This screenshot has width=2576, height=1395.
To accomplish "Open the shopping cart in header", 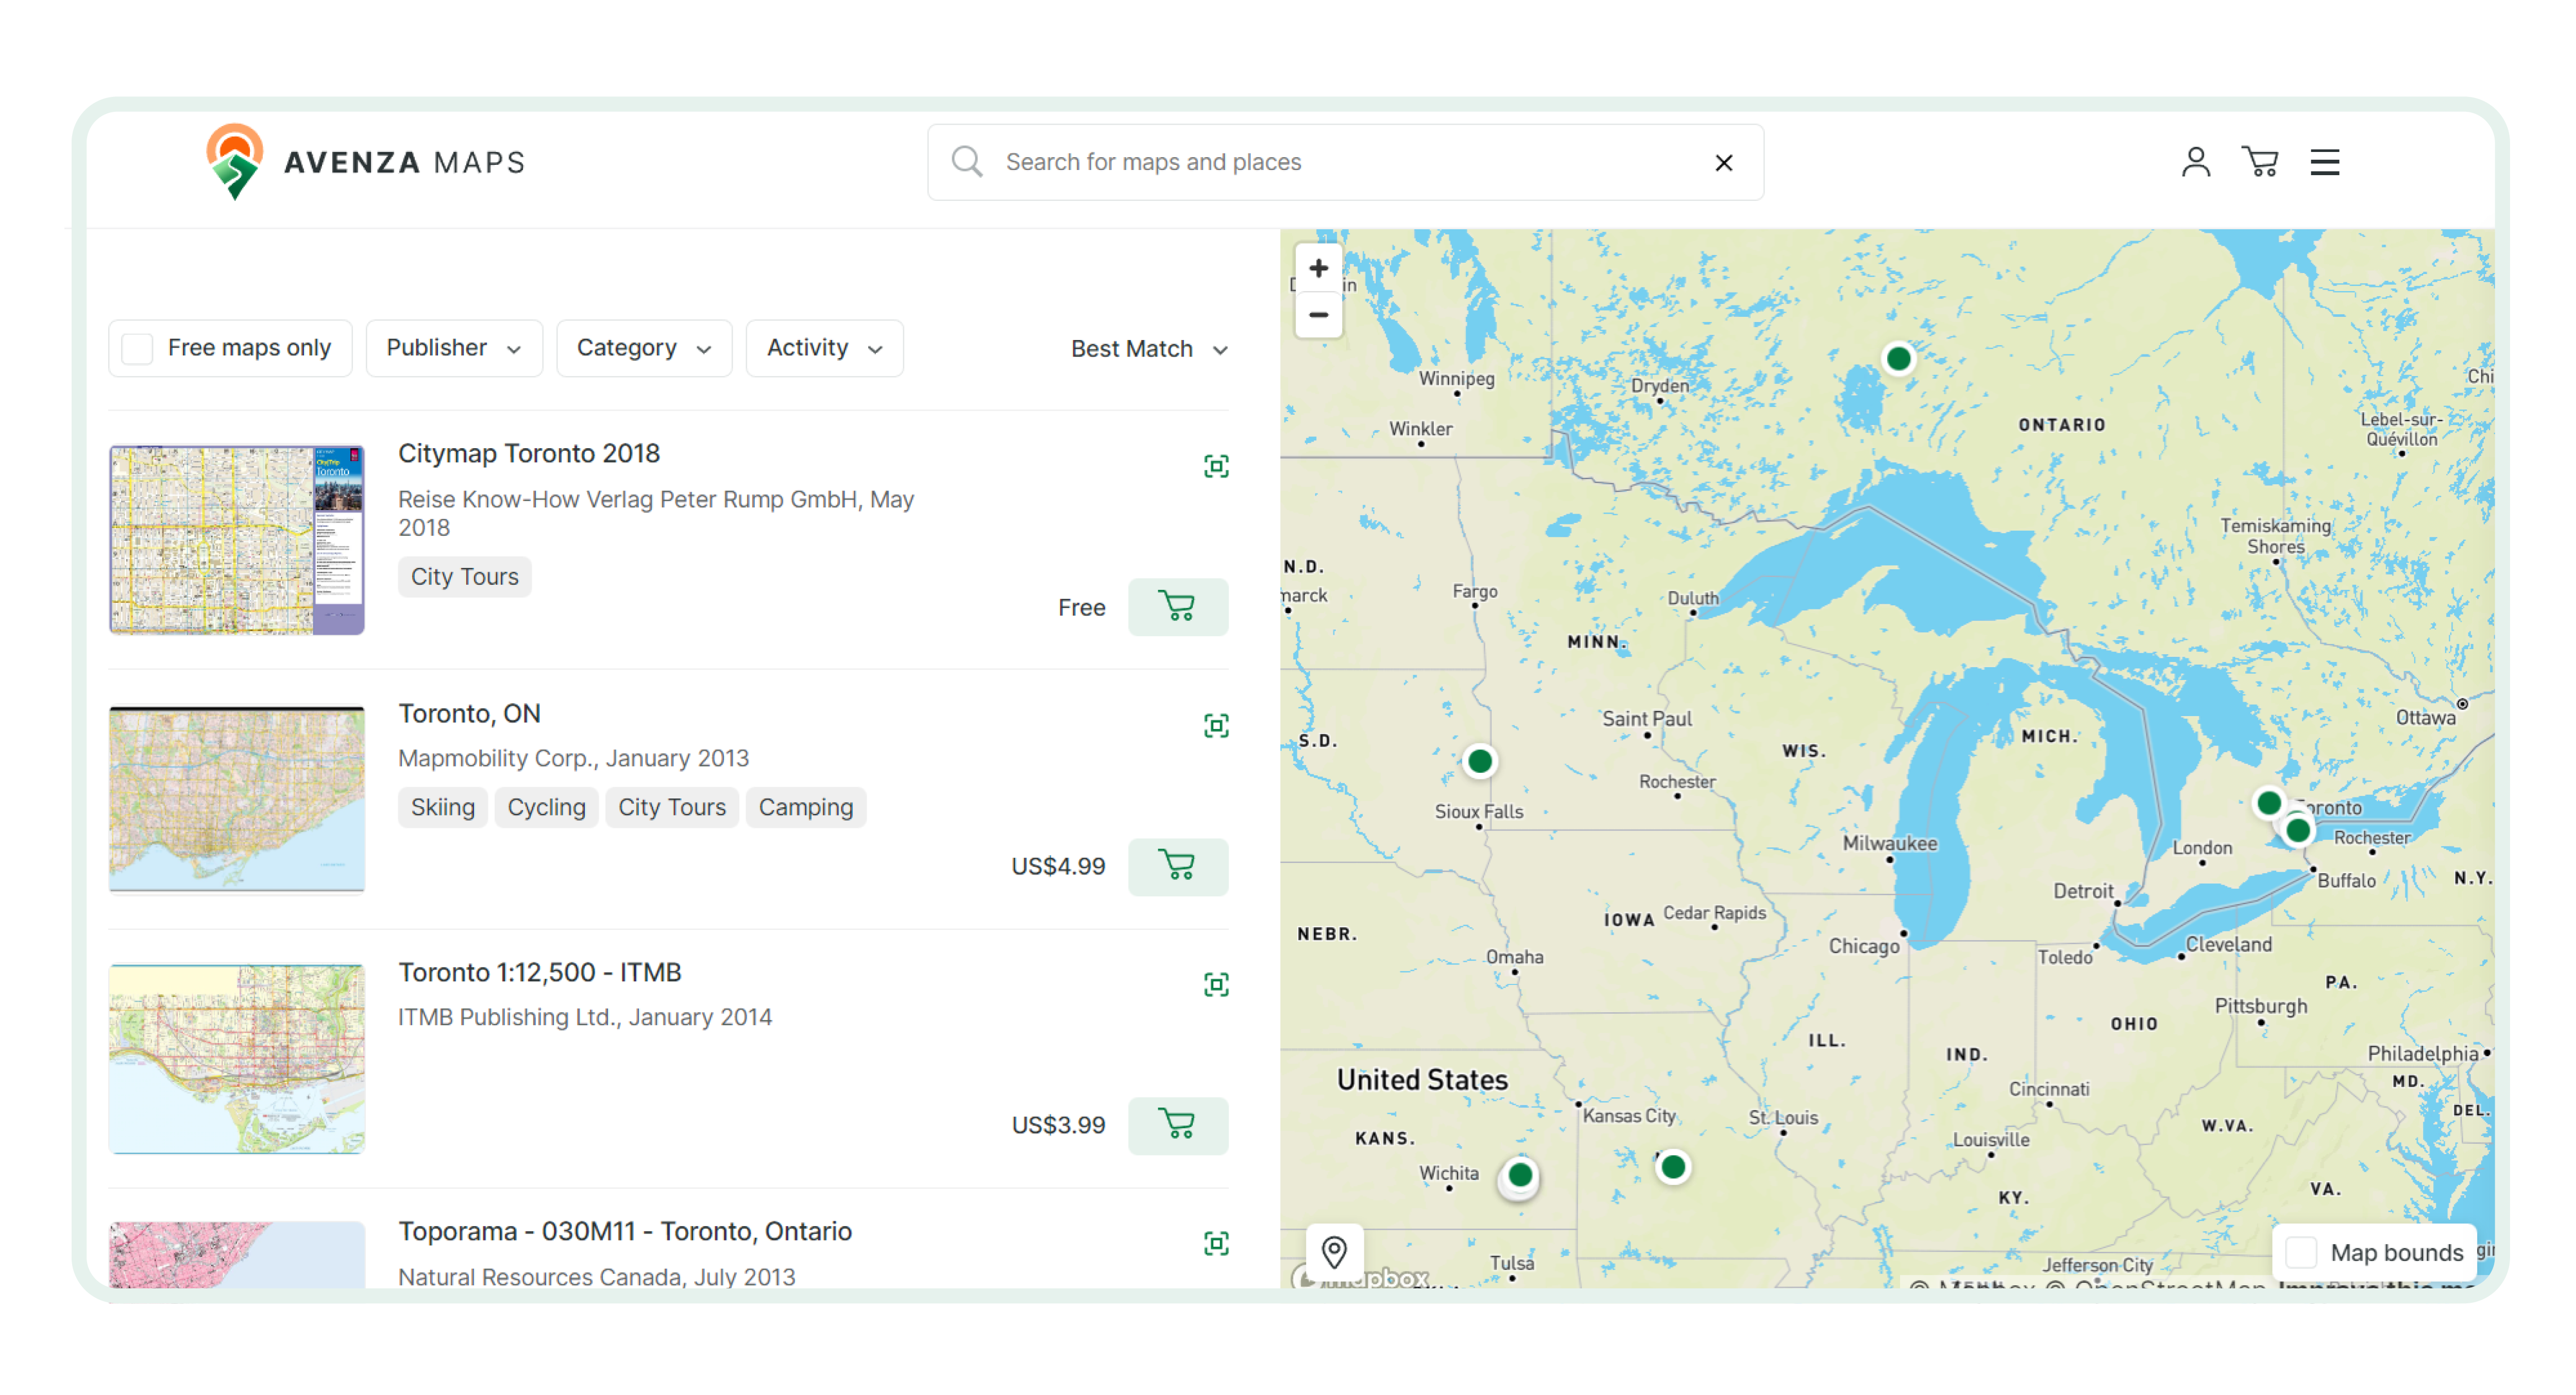I will [x=2260, y=162].
